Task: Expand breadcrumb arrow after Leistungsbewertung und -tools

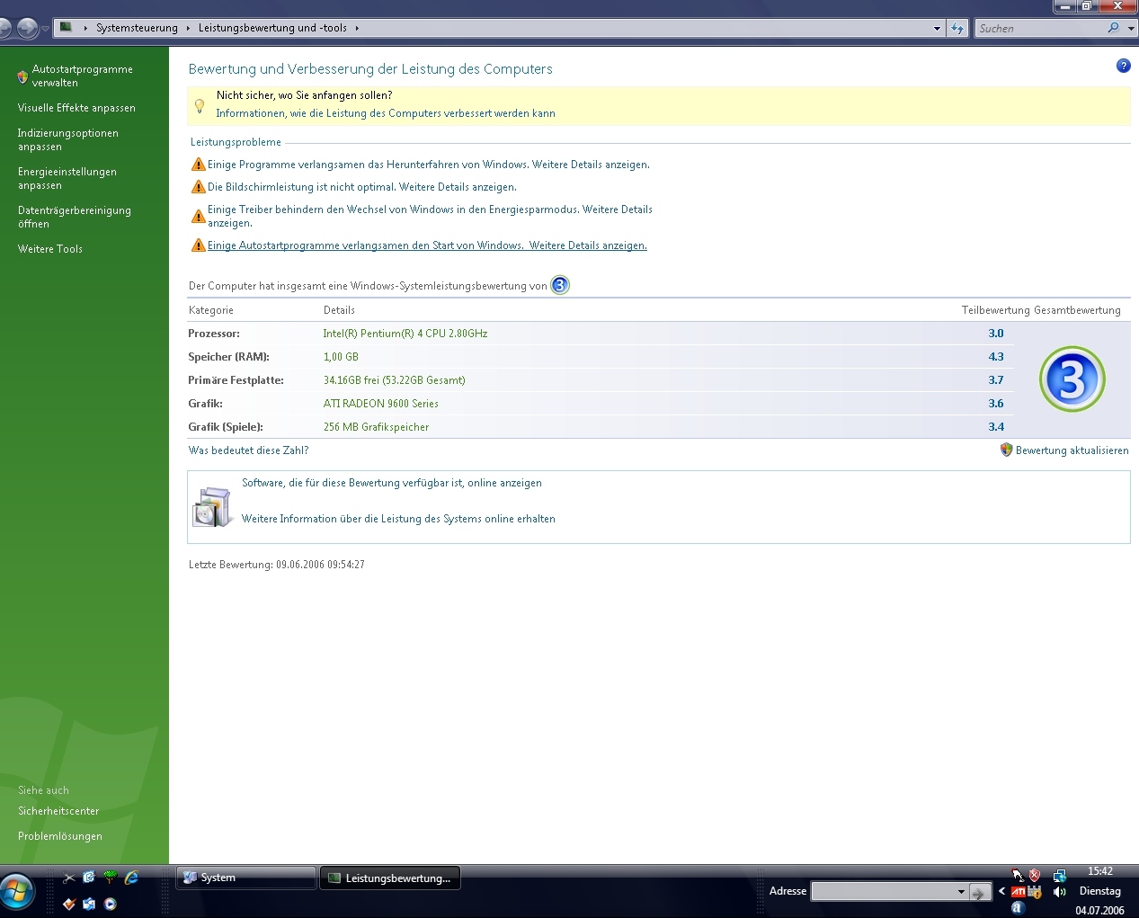Action: point(357,28)
